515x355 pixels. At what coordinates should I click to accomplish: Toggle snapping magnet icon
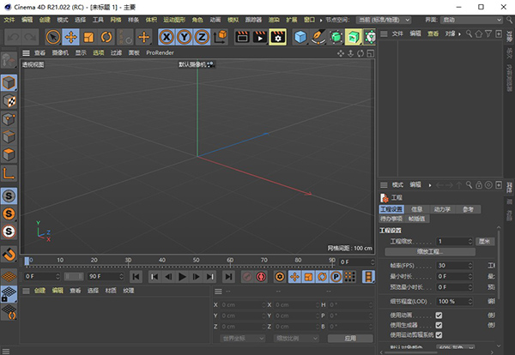[9, 254]
